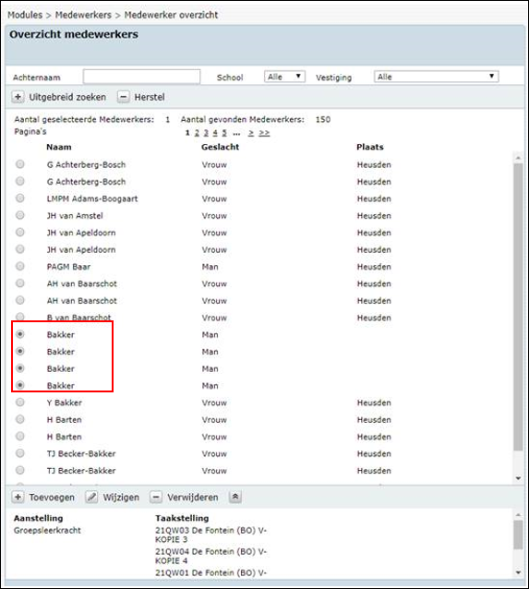Image resolution: width=529 pixels, height=589 pixels.
Task: Open the School dropdown
Action: (x=284, y=77)
